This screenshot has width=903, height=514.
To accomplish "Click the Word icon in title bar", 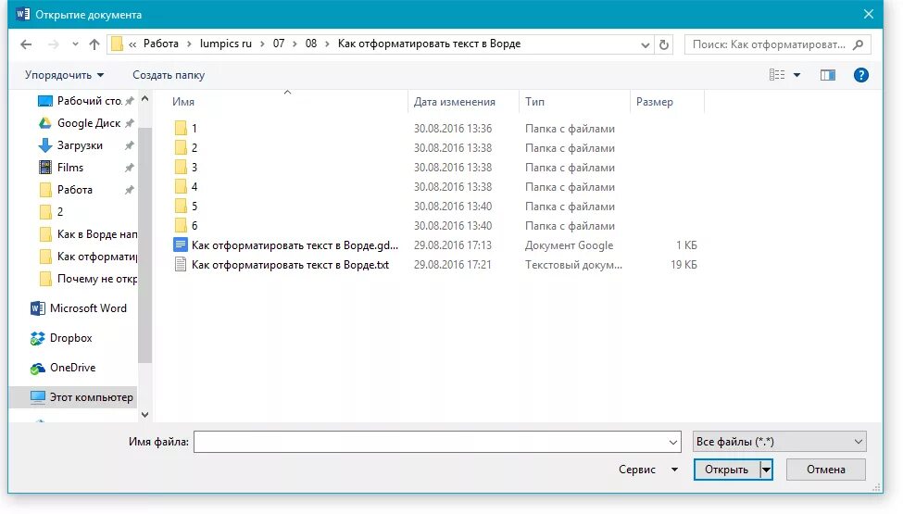I will point(23,14).
